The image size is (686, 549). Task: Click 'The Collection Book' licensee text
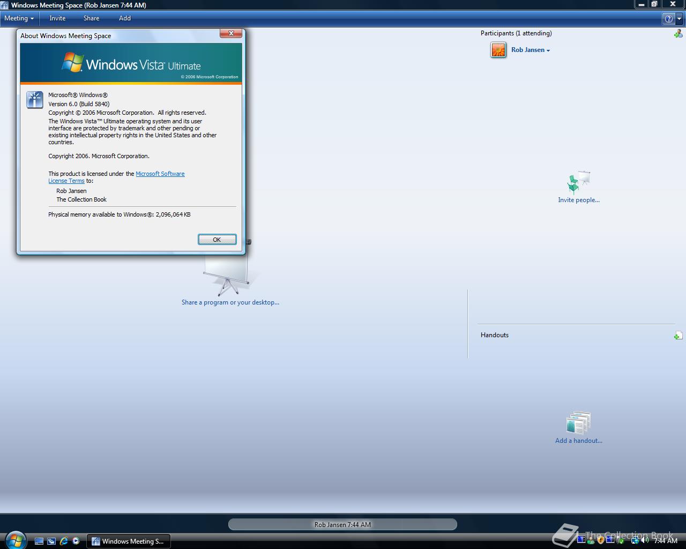81,199
